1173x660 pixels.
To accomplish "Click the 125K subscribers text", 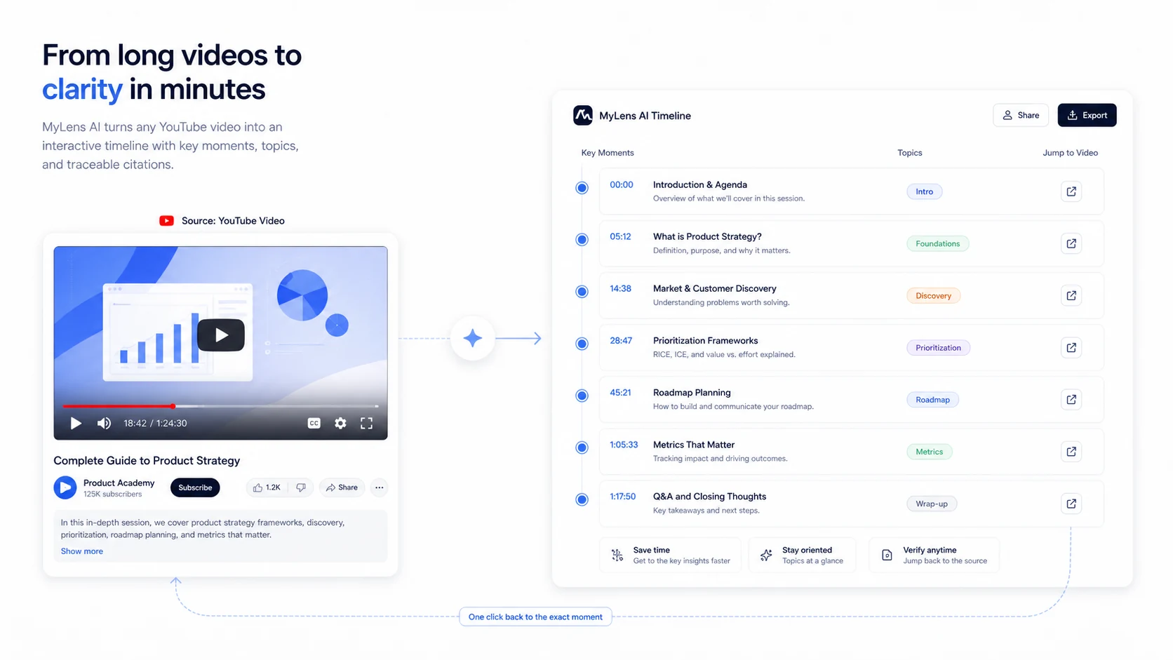I will pos(112,494).
